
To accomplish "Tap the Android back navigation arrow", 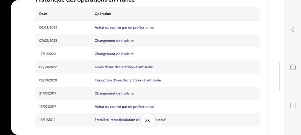I will [x=293, y=30].
